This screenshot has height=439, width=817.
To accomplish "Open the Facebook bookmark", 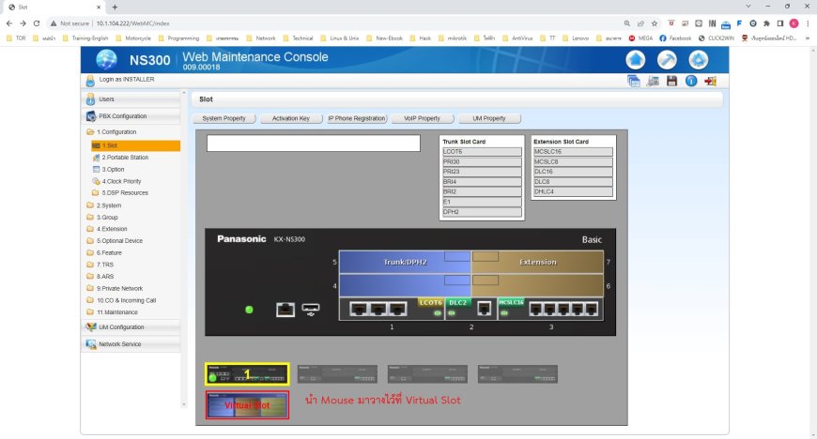I will click(675, 38).
